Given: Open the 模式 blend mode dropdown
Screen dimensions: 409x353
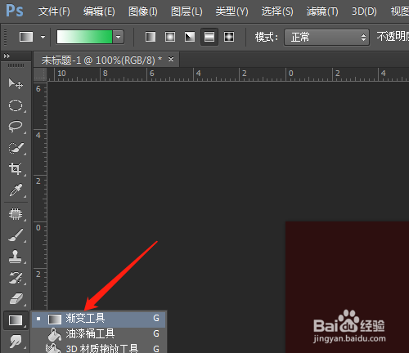Looking at the screenshot, I should click(326, 37).
